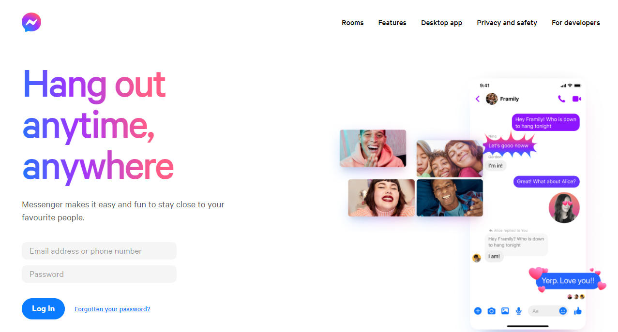
Task: Open Privacy and safety page
Action: (x=507, y=23)
